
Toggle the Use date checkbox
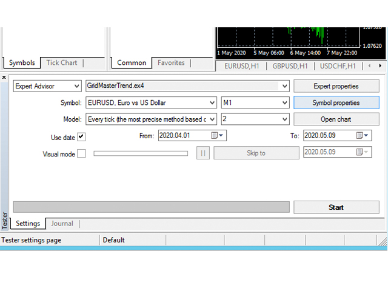coord(81,136)
